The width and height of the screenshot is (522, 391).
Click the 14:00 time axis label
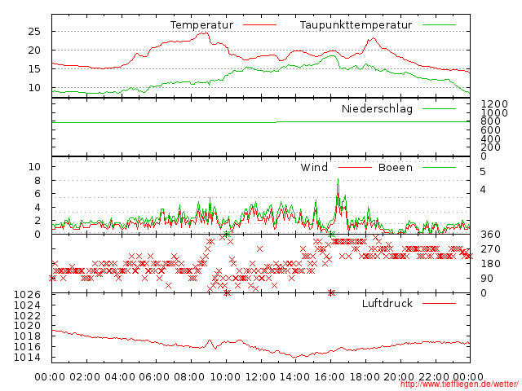tap(295, 377)
